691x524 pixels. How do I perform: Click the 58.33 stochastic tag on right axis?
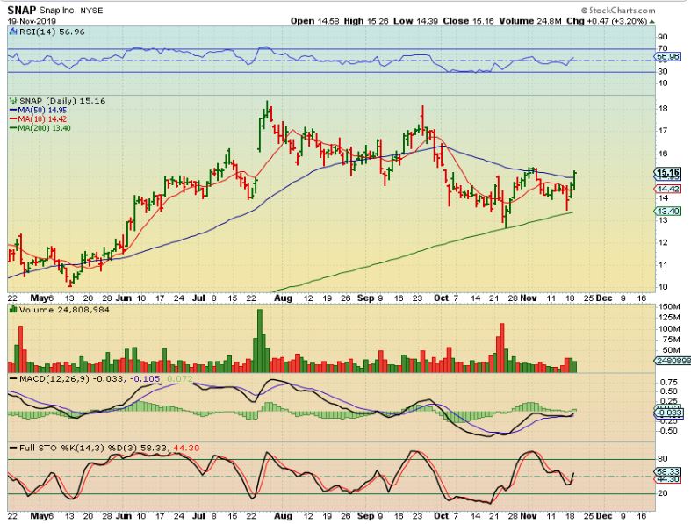[668, 471]
